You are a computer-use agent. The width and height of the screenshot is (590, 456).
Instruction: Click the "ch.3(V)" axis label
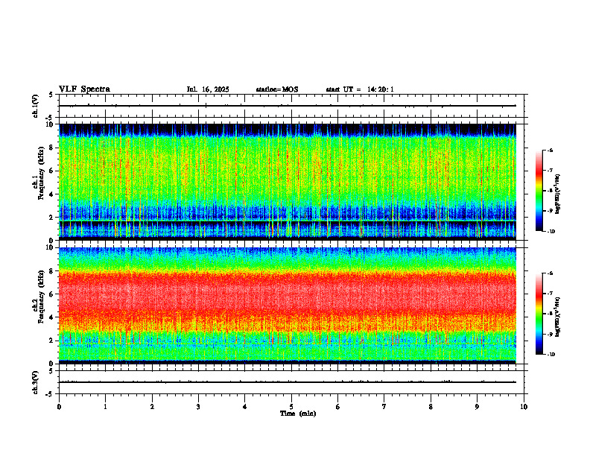[x=35, y=383]
